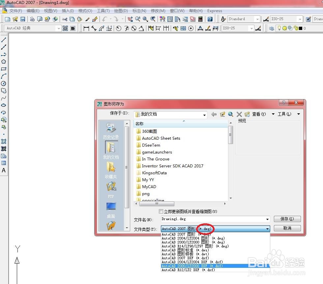Open the 绘图(D) menu
This screenshot has height=284, width=323.
click(x=121, y=11)
